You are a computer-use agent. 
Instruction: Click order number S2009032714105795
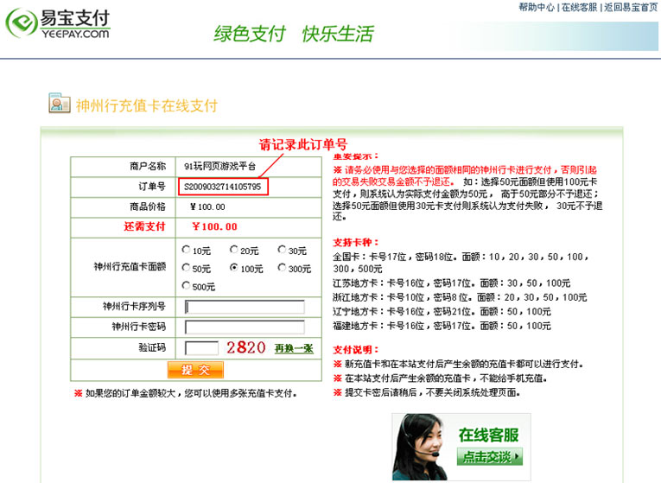click(x=223, y=187)
